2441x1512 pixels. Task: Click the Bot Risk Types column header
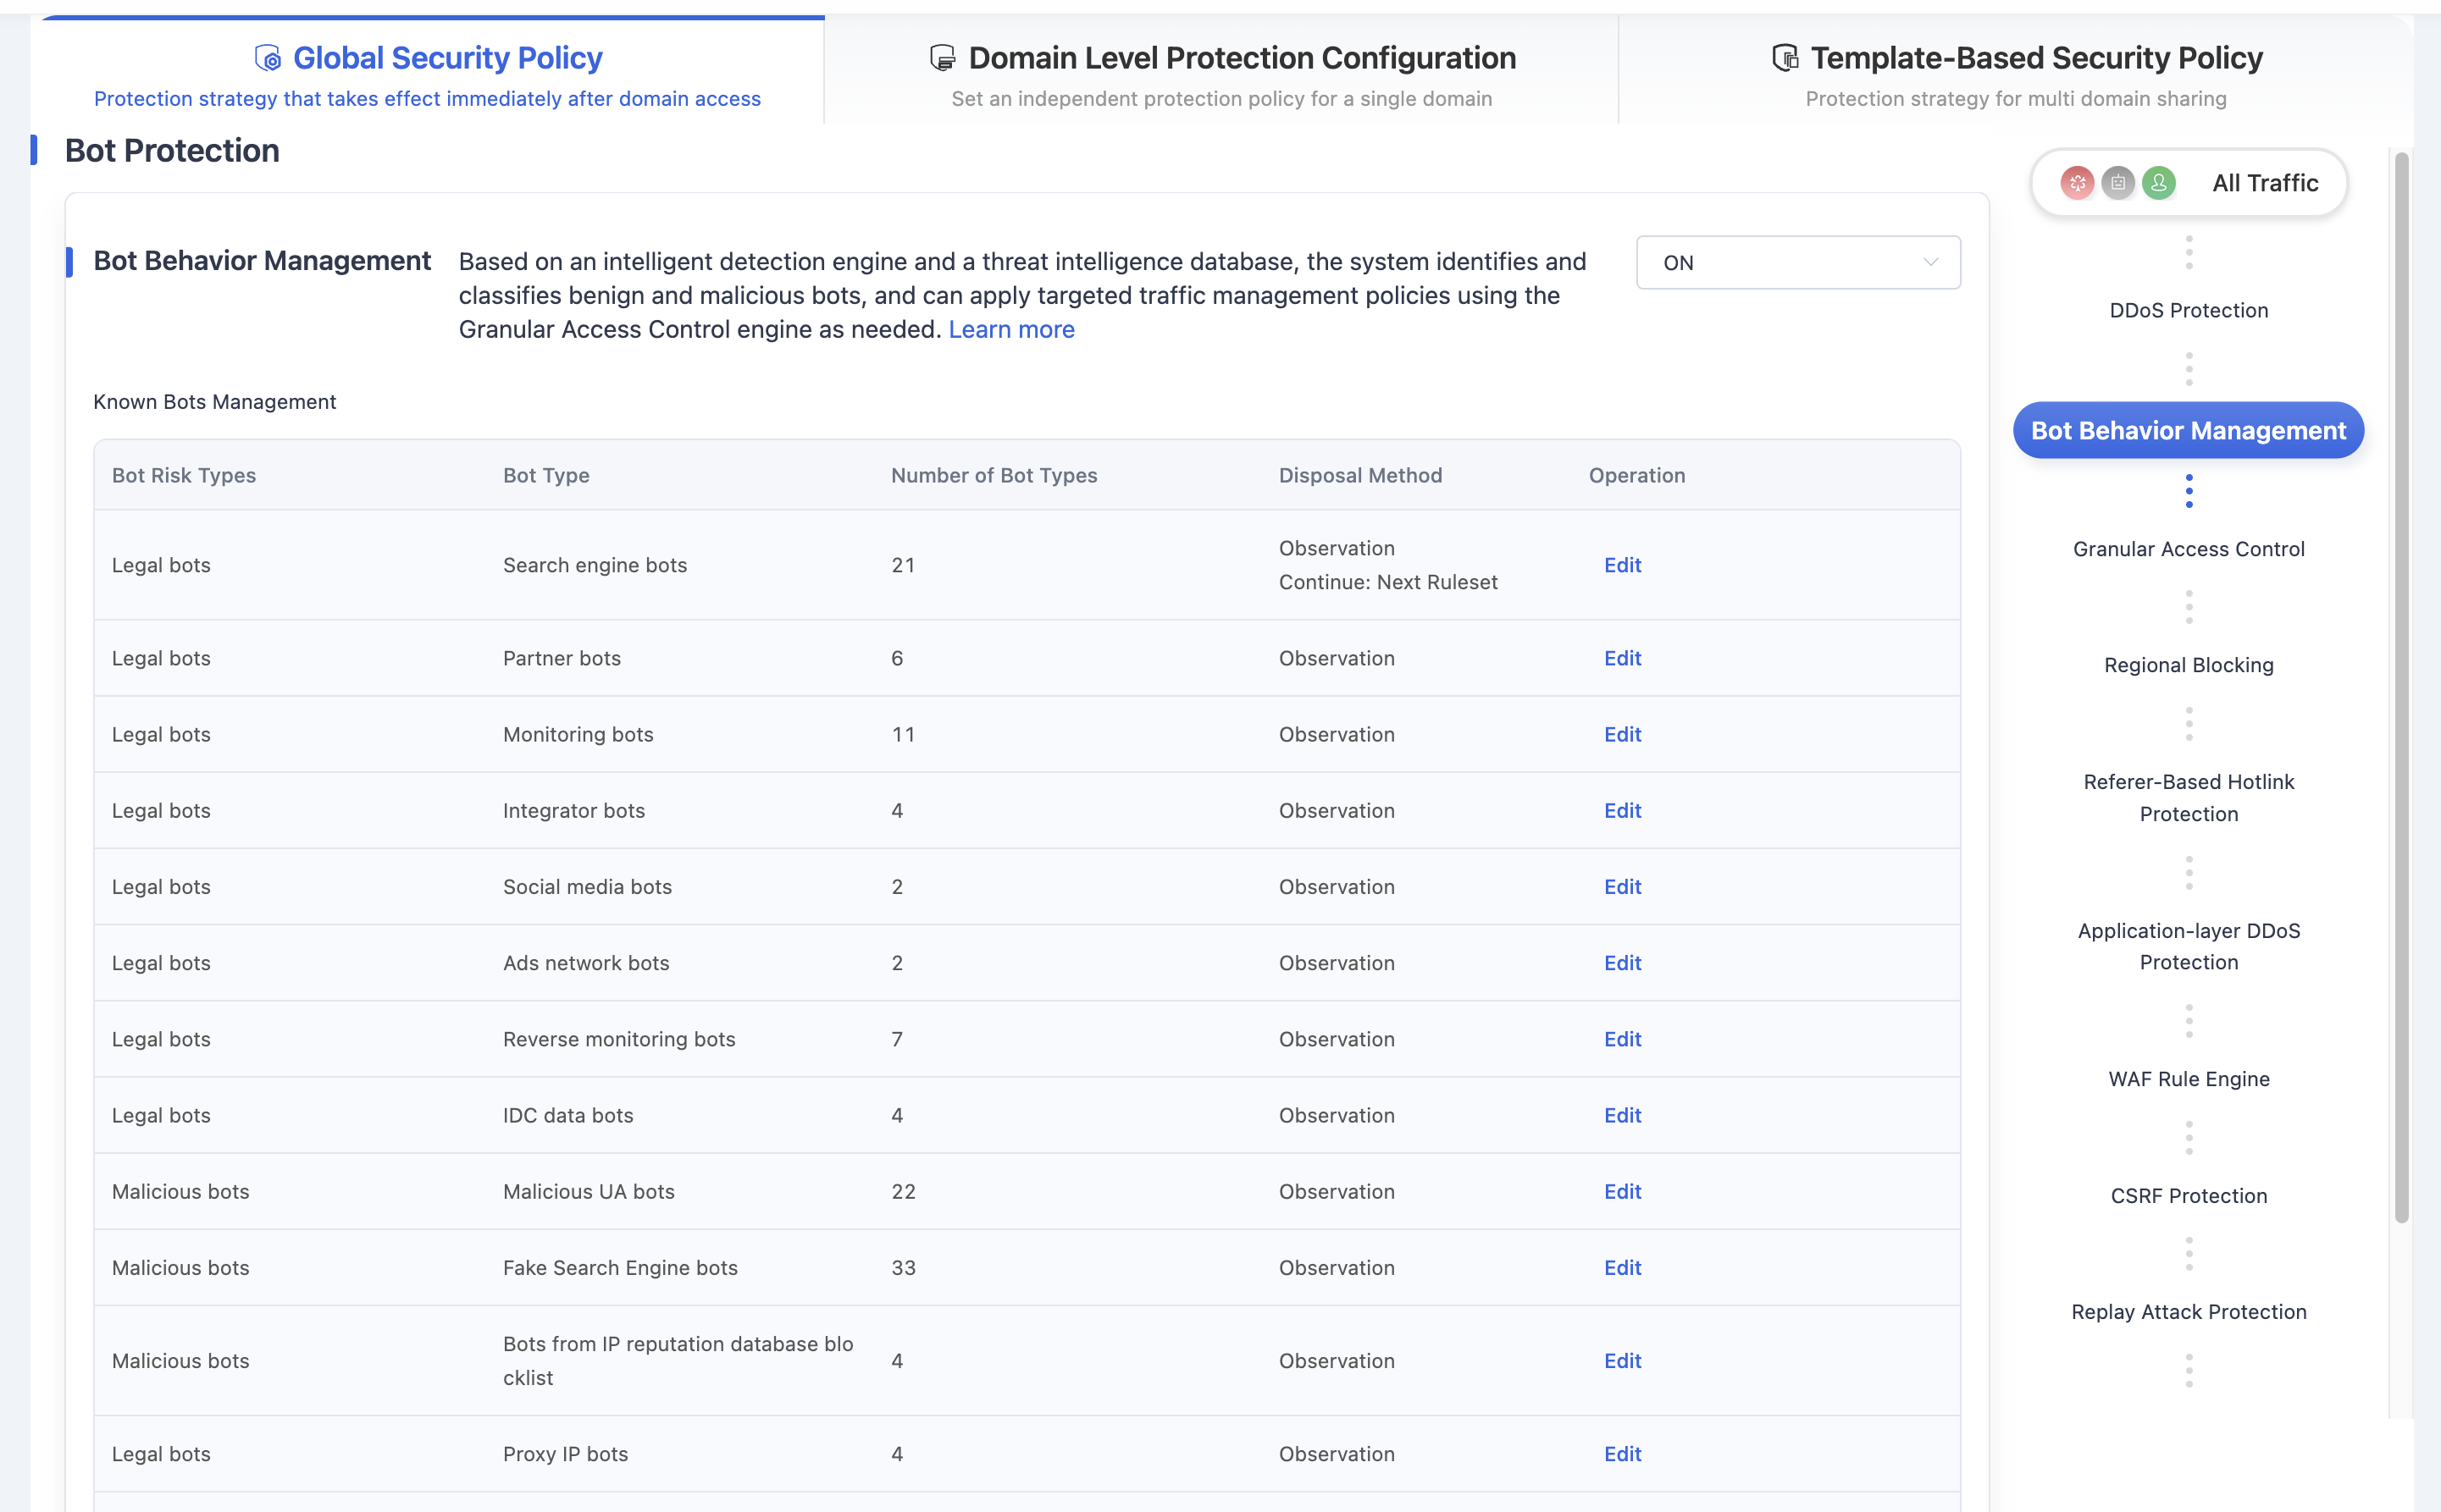(184, 475)
